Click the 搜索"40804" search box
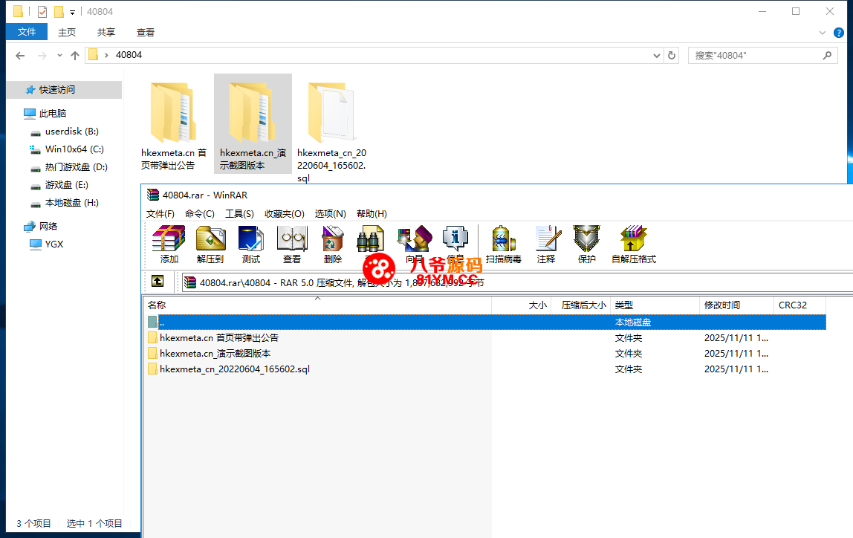The height and width of the screenshot is (538, 853). click(754, 56)
